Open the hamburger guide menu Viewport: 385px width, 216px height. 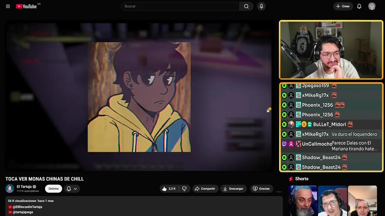pyautogui.click(x=8, y=6)
